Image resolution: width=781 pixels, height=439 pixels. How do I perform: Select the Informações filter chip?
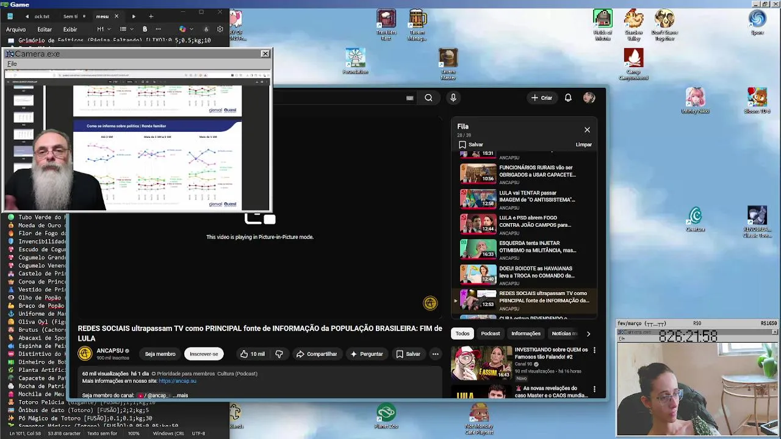[x=526, y=334]
